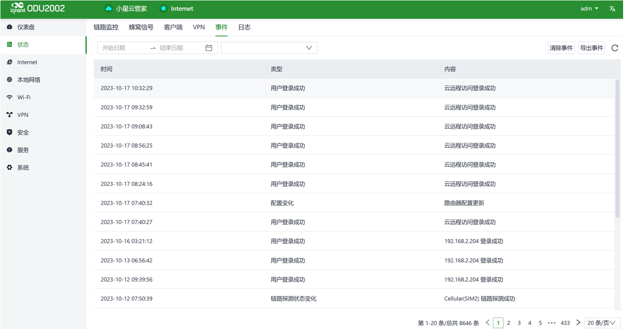This screenshot has height=329, width=624.
Task: Click the 服务 cube icon
Action: coord(10,150)
